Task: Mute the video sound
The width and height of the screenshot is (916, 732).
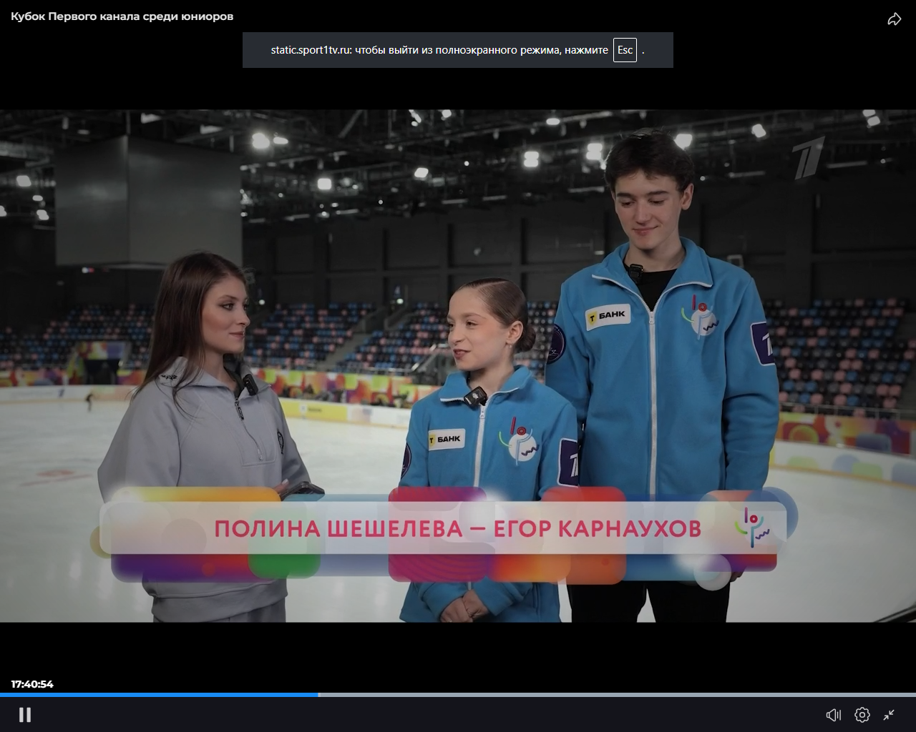Action: [834, 715]
